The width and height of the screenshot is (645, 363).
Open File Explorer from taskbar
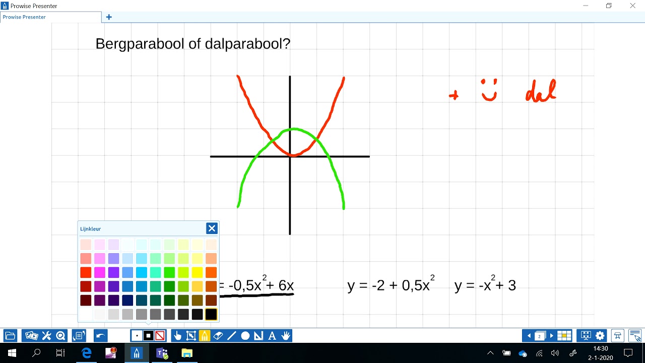click(187, 353)
